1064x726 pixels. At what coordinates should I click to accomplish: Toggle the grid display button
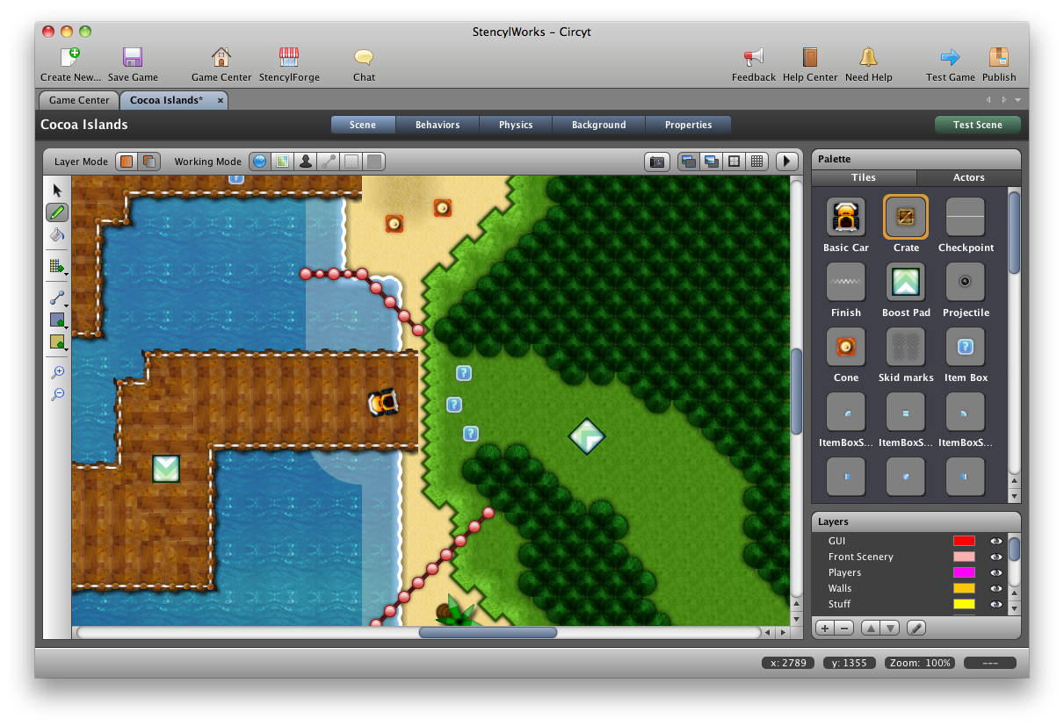click(757, 162)
